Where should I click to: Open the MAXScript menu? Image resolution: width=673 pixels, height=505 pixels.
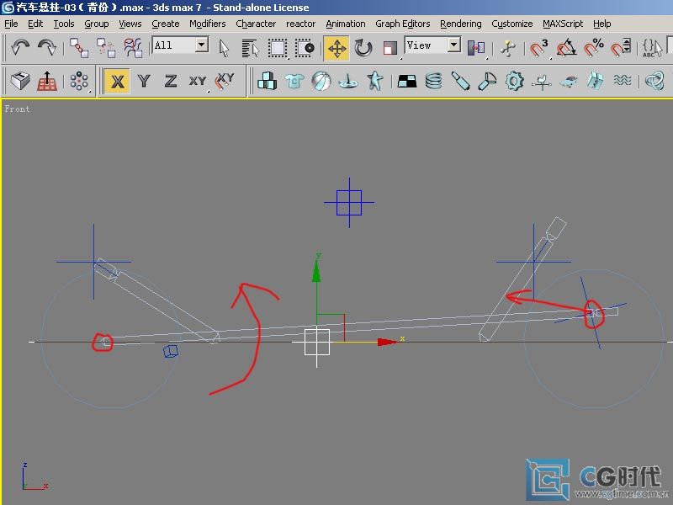(563, 24)
